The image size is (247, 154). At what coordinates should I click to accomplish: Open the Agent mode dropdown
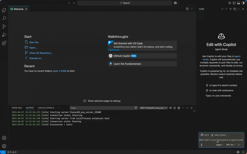[220, 145]
